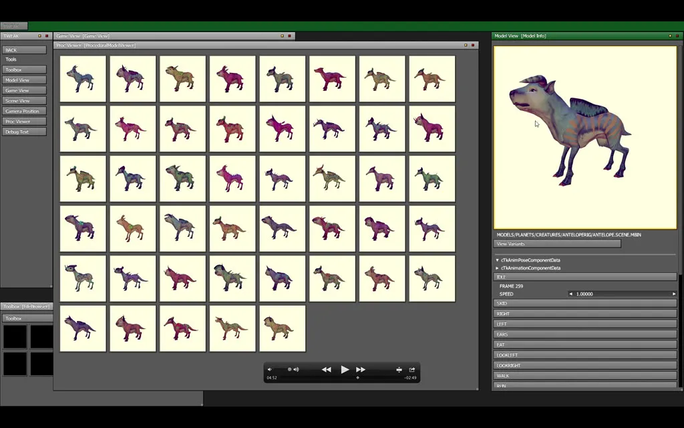Screen dimensions: 684x428
Task: Click the rewind icon in player
Action: (x=326, y=369)
